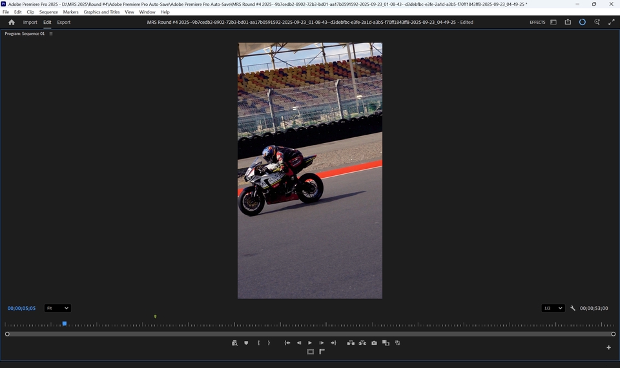The image size is (620, 368).
Task: Click the Mark Out bracket icon
Action: 269,343
